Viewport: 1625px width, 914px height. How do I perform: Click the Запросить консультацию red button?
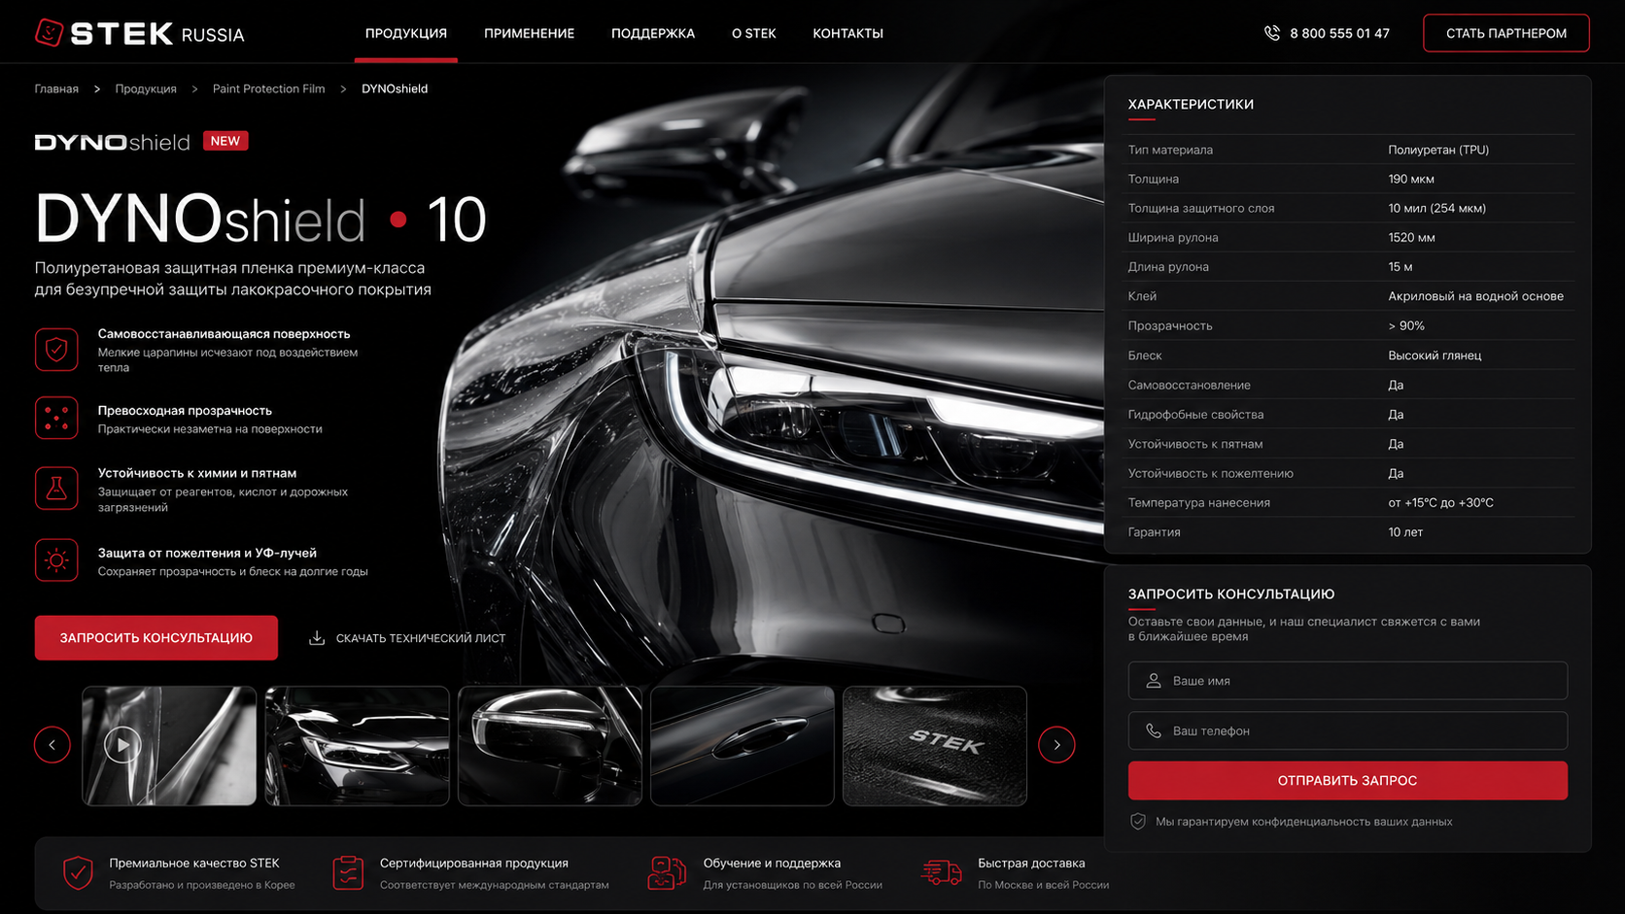click(x=156, y=638)
